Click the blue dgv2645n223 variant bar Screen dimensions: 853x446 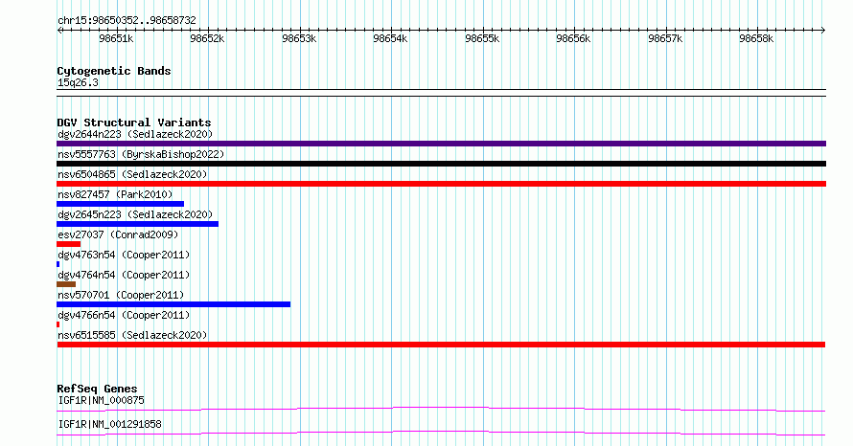[x=137, y=224]
